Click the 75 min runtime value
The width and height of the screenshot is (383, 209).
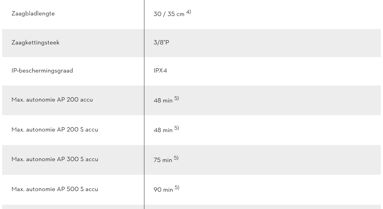pos(163,160)
